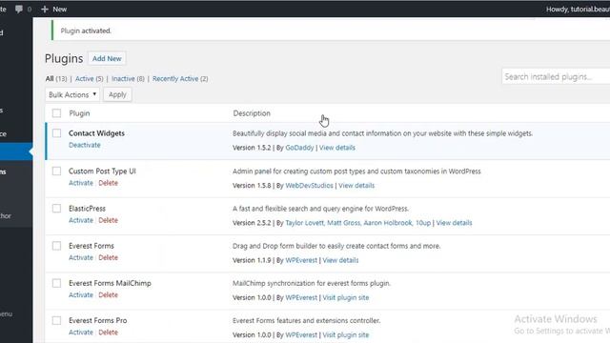Check the Contact Widgets checkbox
The height and width of the screenshot is (343, 610).
(56, 133)
